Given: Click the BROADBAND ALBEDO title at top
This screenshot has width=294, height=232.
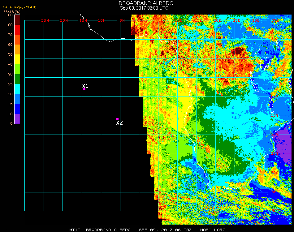Looking at the screenshot, I should tap(146, 3).
